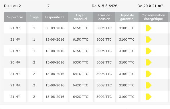Image resolution: width=170 pixels, height=109 pixels.
Task: Sort by Étage column header
Action: pos(34,17)
